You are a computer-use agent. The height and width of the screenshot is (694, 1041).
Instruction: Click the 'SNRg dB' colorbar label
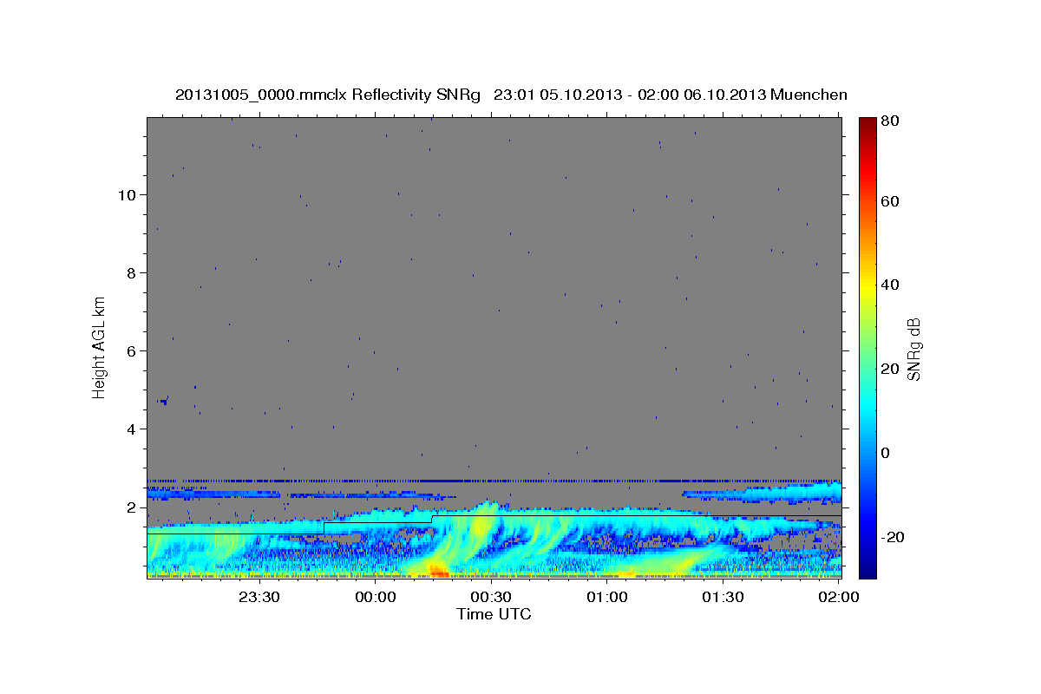(x=913, y=349)
